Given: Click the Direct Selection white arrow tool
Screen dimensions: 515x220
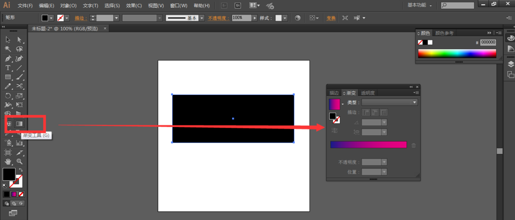Looking at the screenshot, I should [19, 40].
